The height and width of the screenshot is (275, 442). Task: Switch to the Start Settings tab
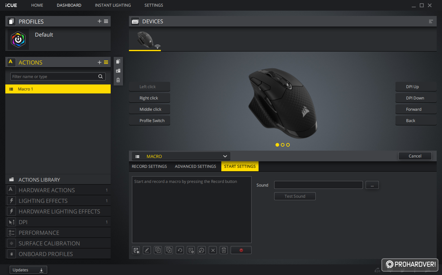tap(240, 166)
